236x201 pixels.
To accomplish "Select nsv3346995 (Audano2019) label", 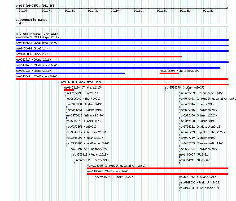I will [85, 138].
